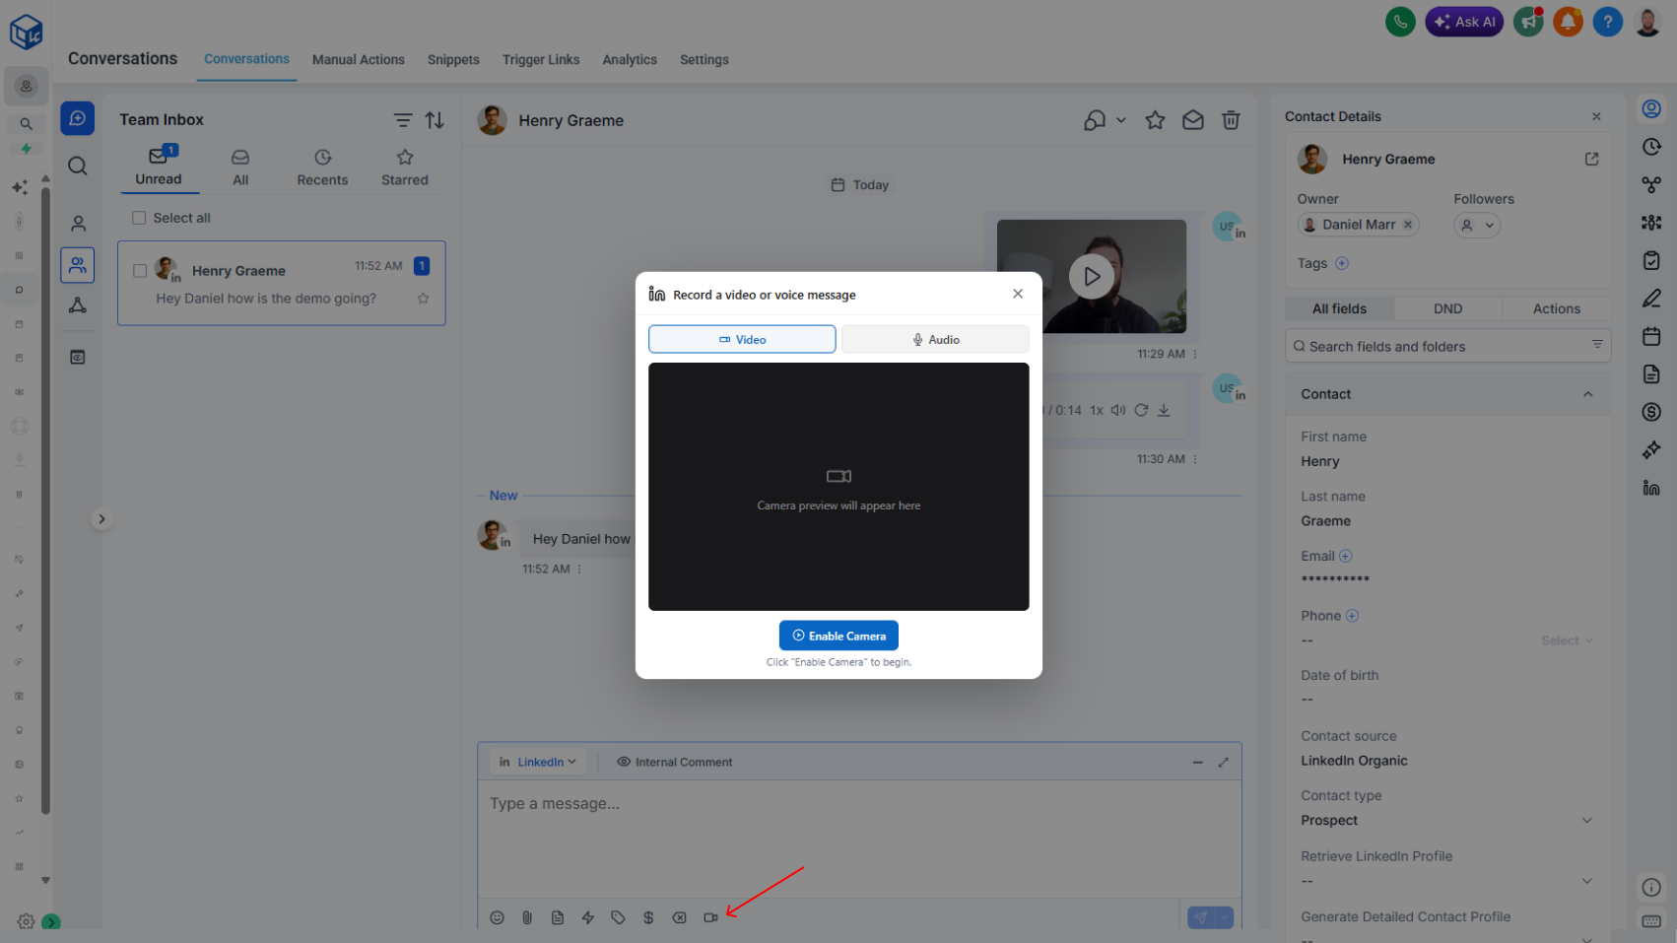Open the user profile avatar menu
The image size is (1677, 943).
click(1647, 22)
